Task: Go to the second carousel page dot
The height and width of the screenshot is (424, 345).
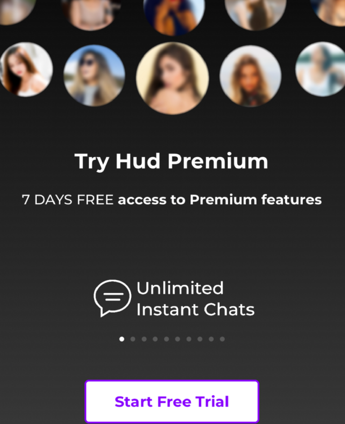Action: click(x=133, y=339)
